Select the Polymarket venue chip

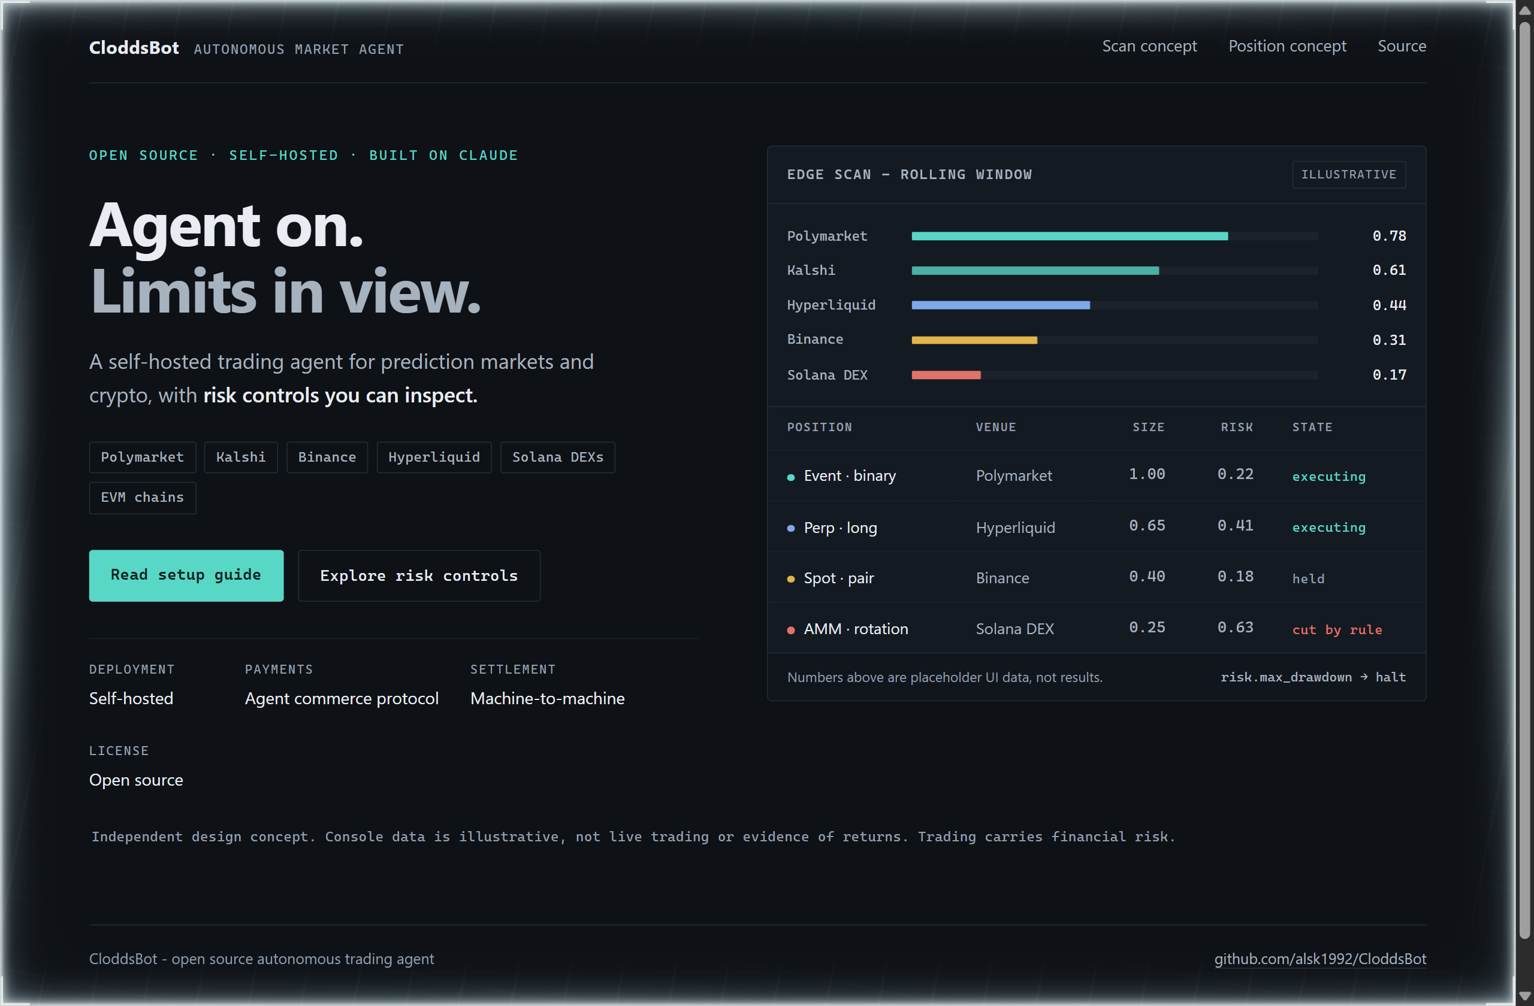coord(143,457)
